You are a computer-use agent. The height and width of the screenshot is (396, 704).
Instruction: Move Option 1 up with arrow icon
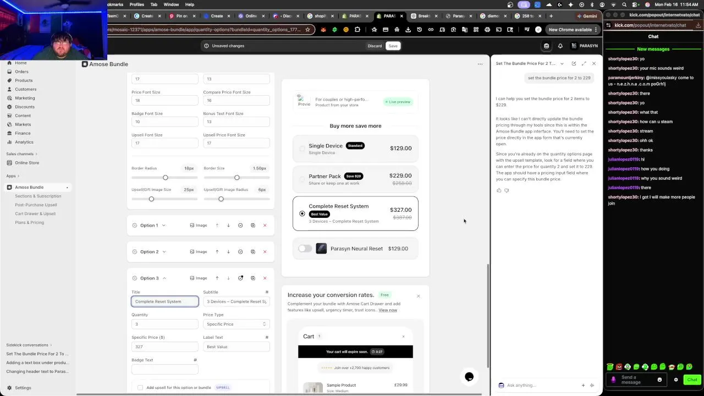(x=217, y=226)
